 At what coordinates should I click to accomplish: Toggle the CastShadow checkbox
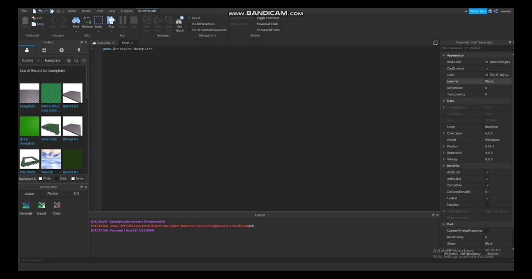(487, 69)
